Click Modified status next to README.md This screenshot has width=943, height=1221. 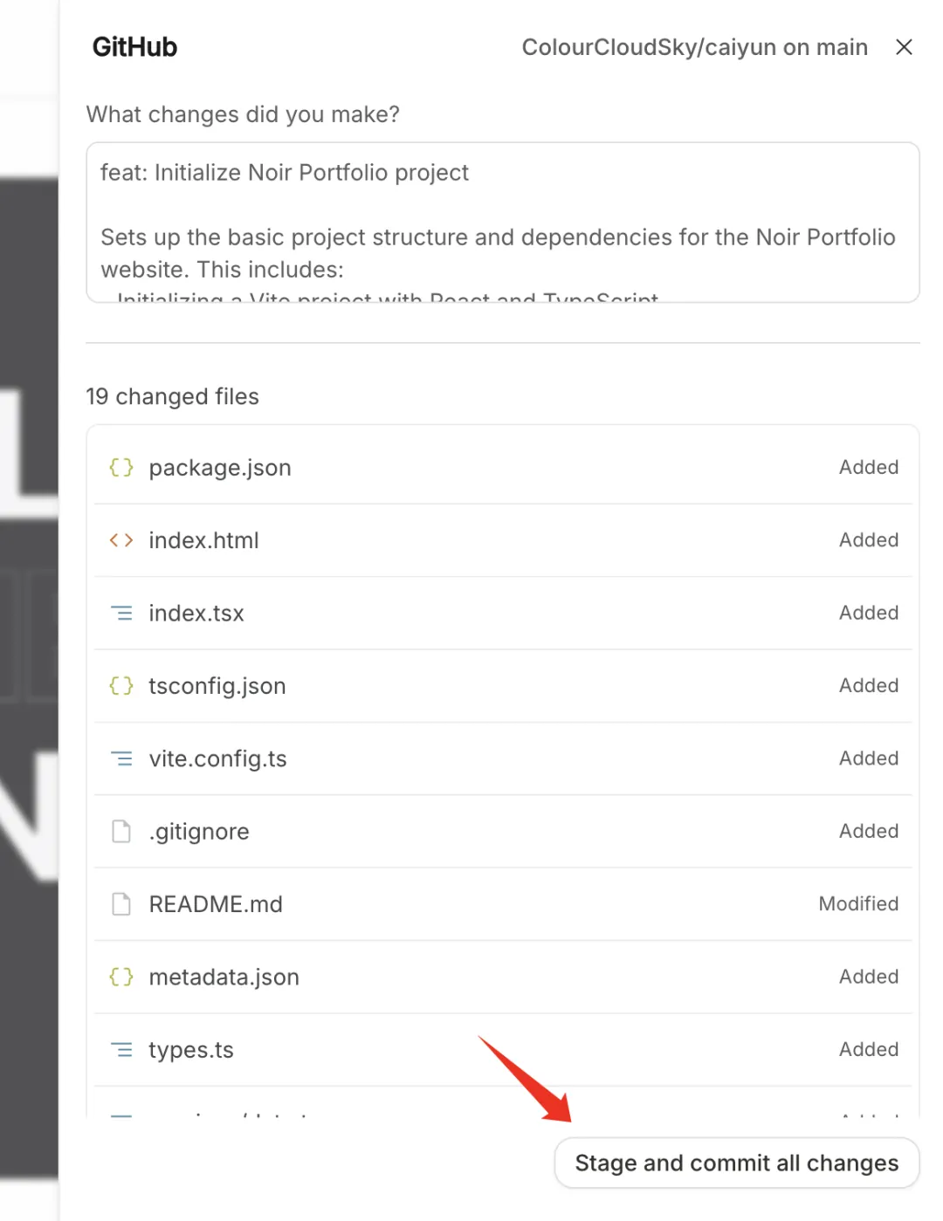[857, 904]
